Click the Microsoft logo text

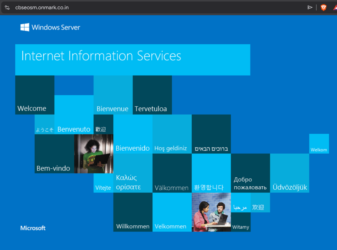click(33, 228)
